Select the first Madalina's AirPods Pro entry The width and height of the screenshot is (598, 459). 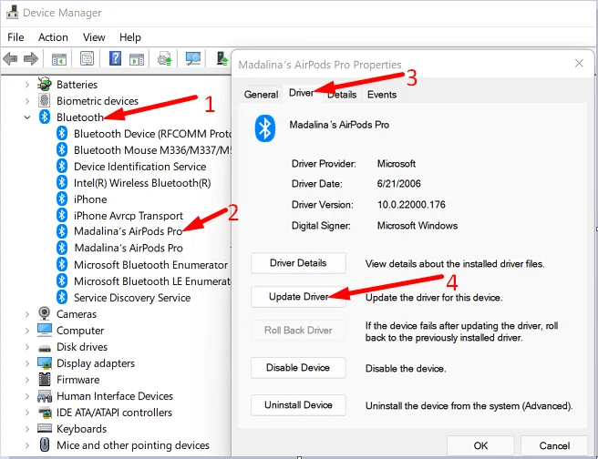[129, 231]
